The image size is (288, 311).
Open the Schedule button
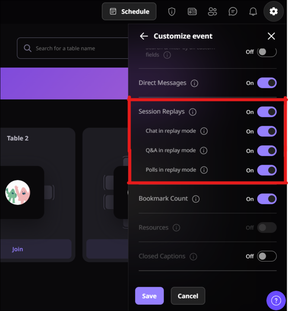coord(129,12)
